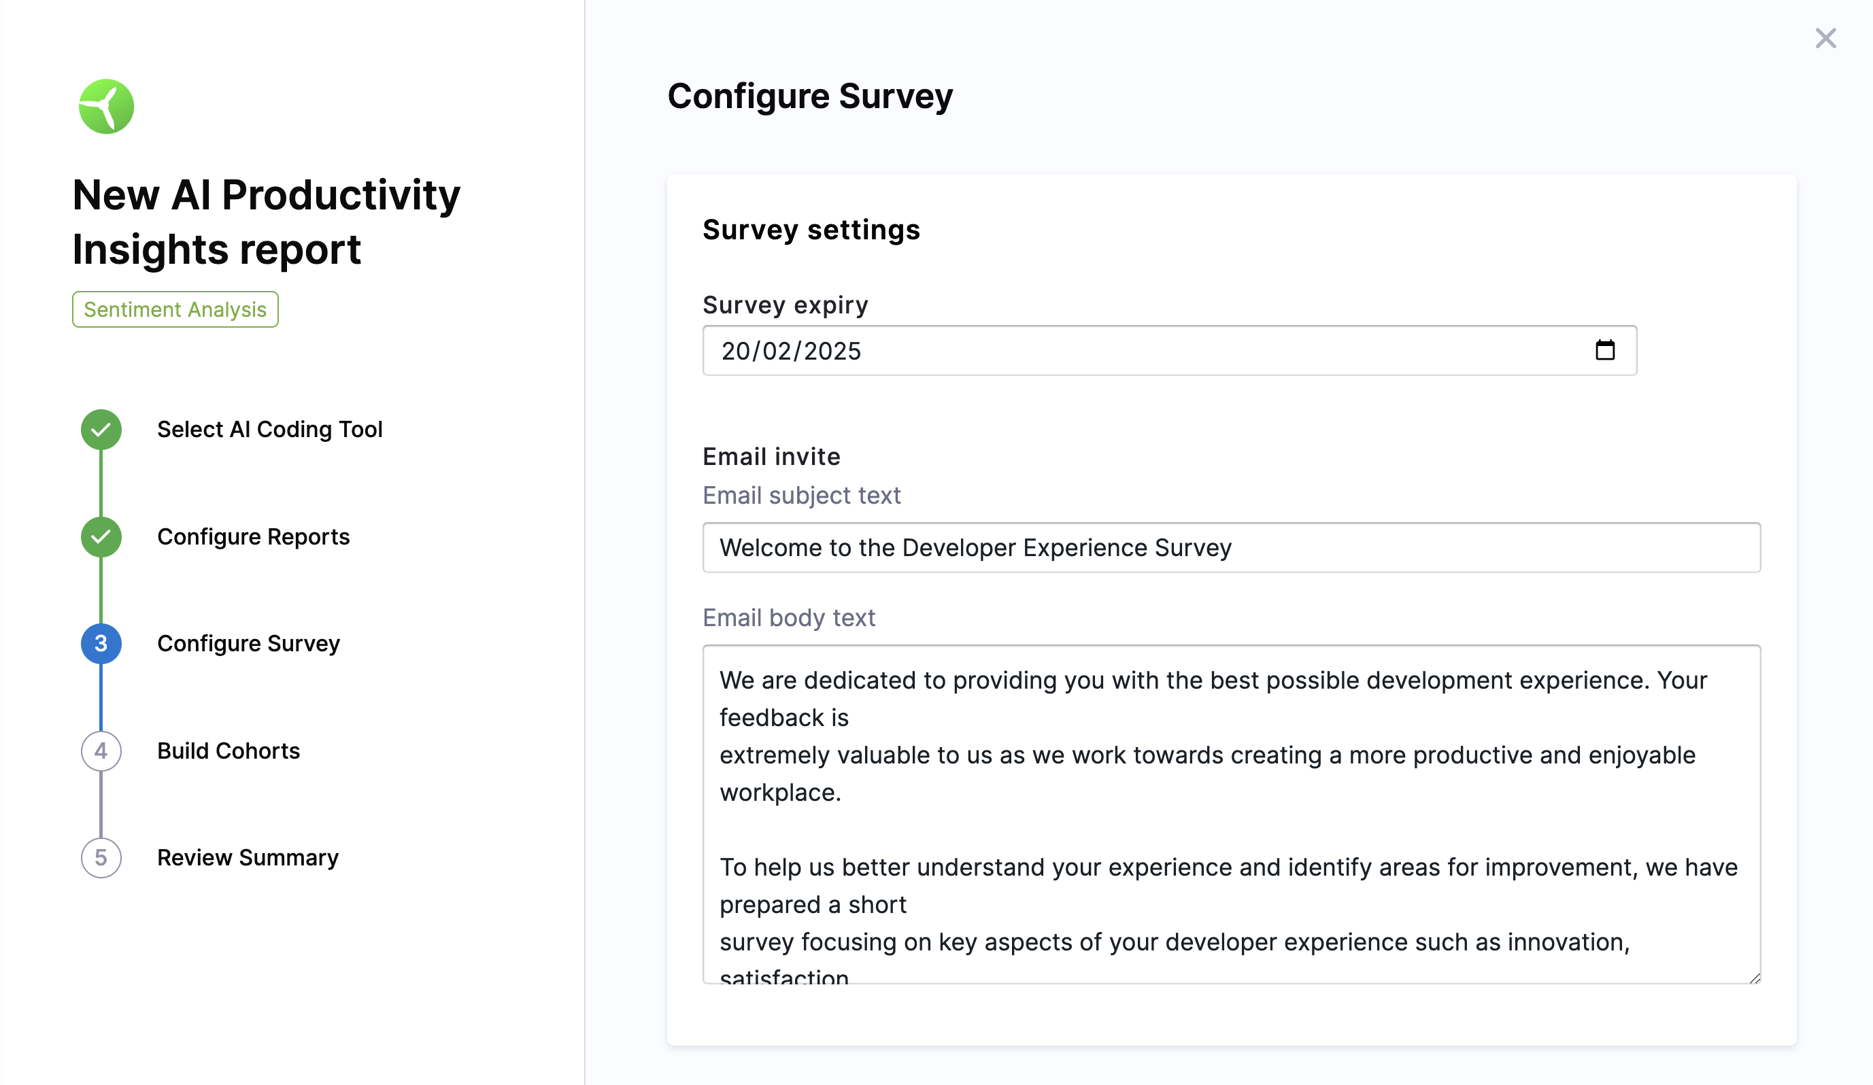Click the green windmill logo icon
Viewport: 1873px width, 1085px height.
click(x=106, y=106)
